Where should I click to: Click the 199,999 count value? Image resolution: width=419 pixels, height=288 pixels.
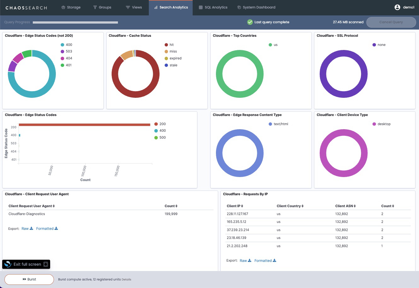[171, 214]
